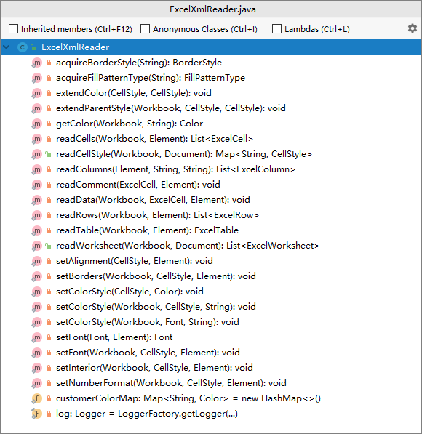The image size is (422, 434).
Task: Click method icon for setColorStyle(Workbook, CellStyle, String)
Action: tap(36, 307)
